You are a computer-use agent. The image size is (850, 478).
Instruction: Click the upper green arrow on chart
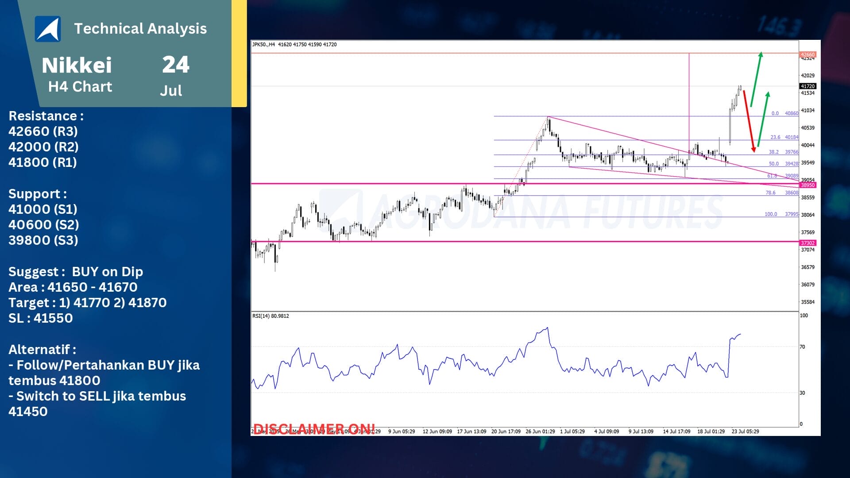click(x=756, y=79)
